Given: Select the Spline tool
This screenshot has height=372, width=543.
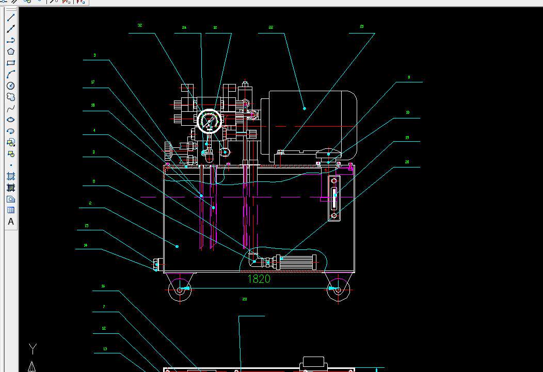Looking at the screenshot, I should pyautogui.click(x=11, y=109).
